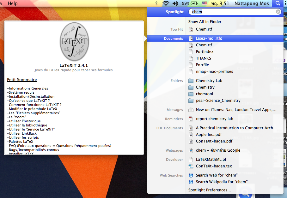The width and height of the screenshot is (287, 198).
Task: Open Spotlight Preferences…
Action: pyautogui.click(x=210, y=190)
